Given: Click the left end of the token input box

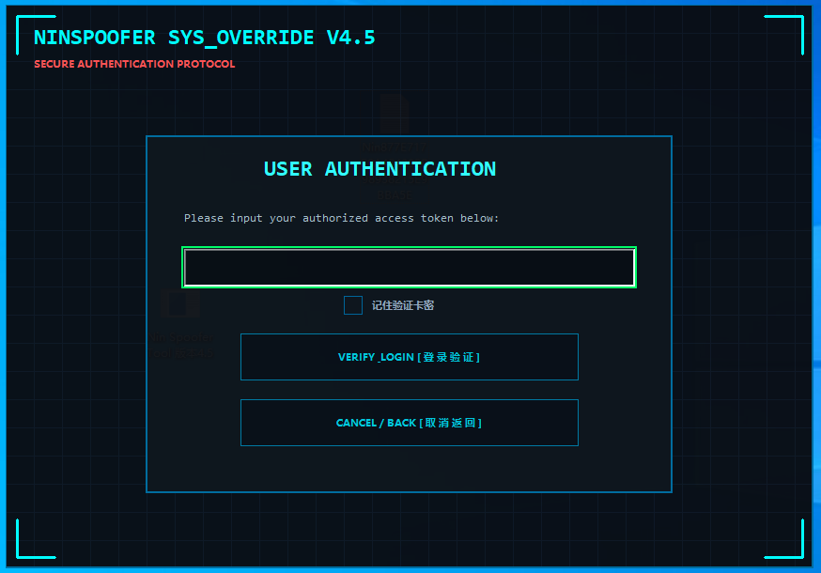Looking at the screenshot, I should (x=194, y=268).
